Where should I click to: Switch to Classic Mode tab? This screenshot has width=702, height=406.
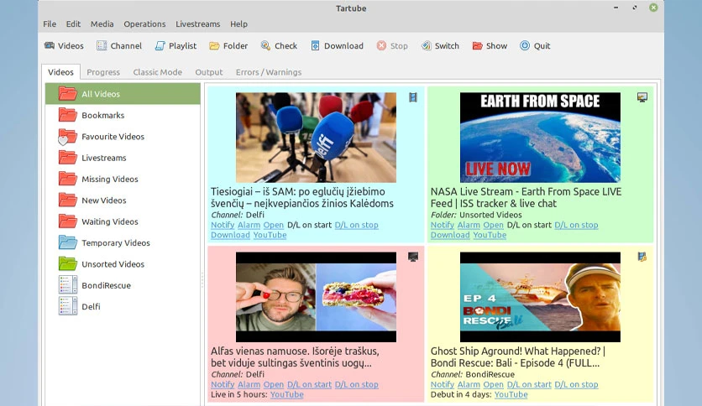[158, 72]
